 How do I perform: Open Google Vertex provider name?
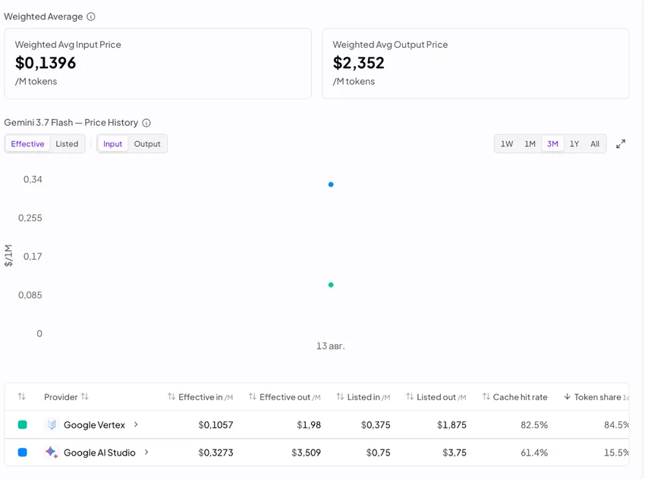(94, 424)
